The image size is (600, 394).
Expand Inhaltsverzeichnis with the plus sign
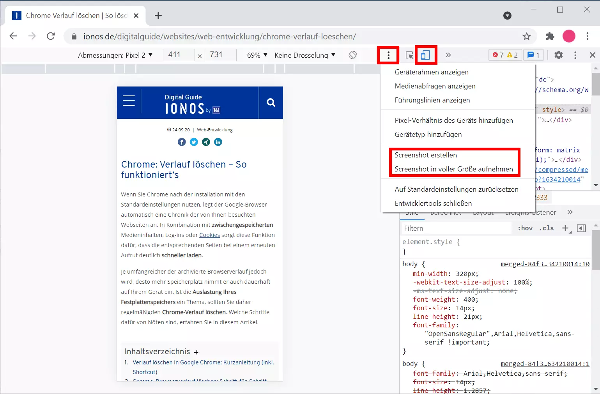click(196, 352)
